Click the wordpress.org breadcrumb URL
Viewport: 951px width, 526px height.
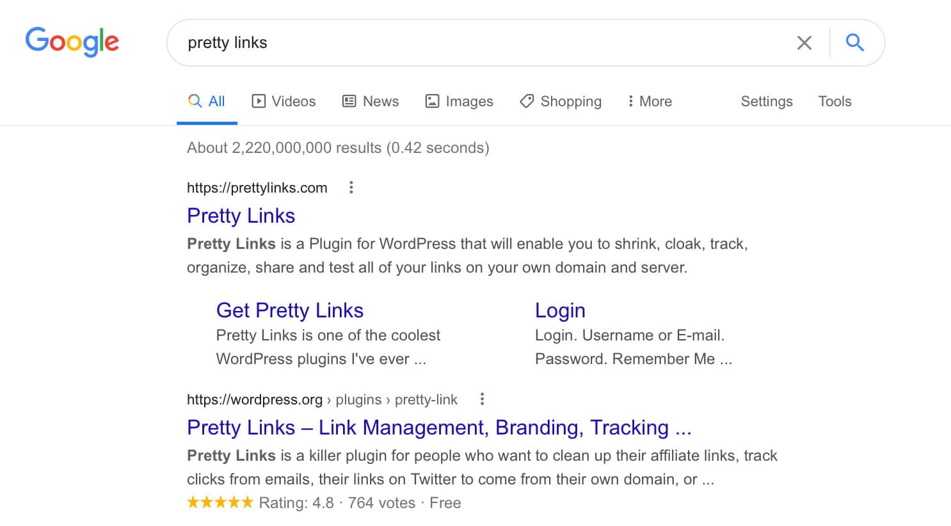(322, 399)
